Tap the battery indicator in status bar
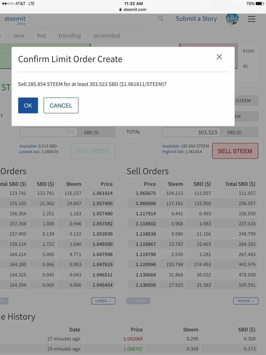 pyautogui.click(x=260, y=4)
